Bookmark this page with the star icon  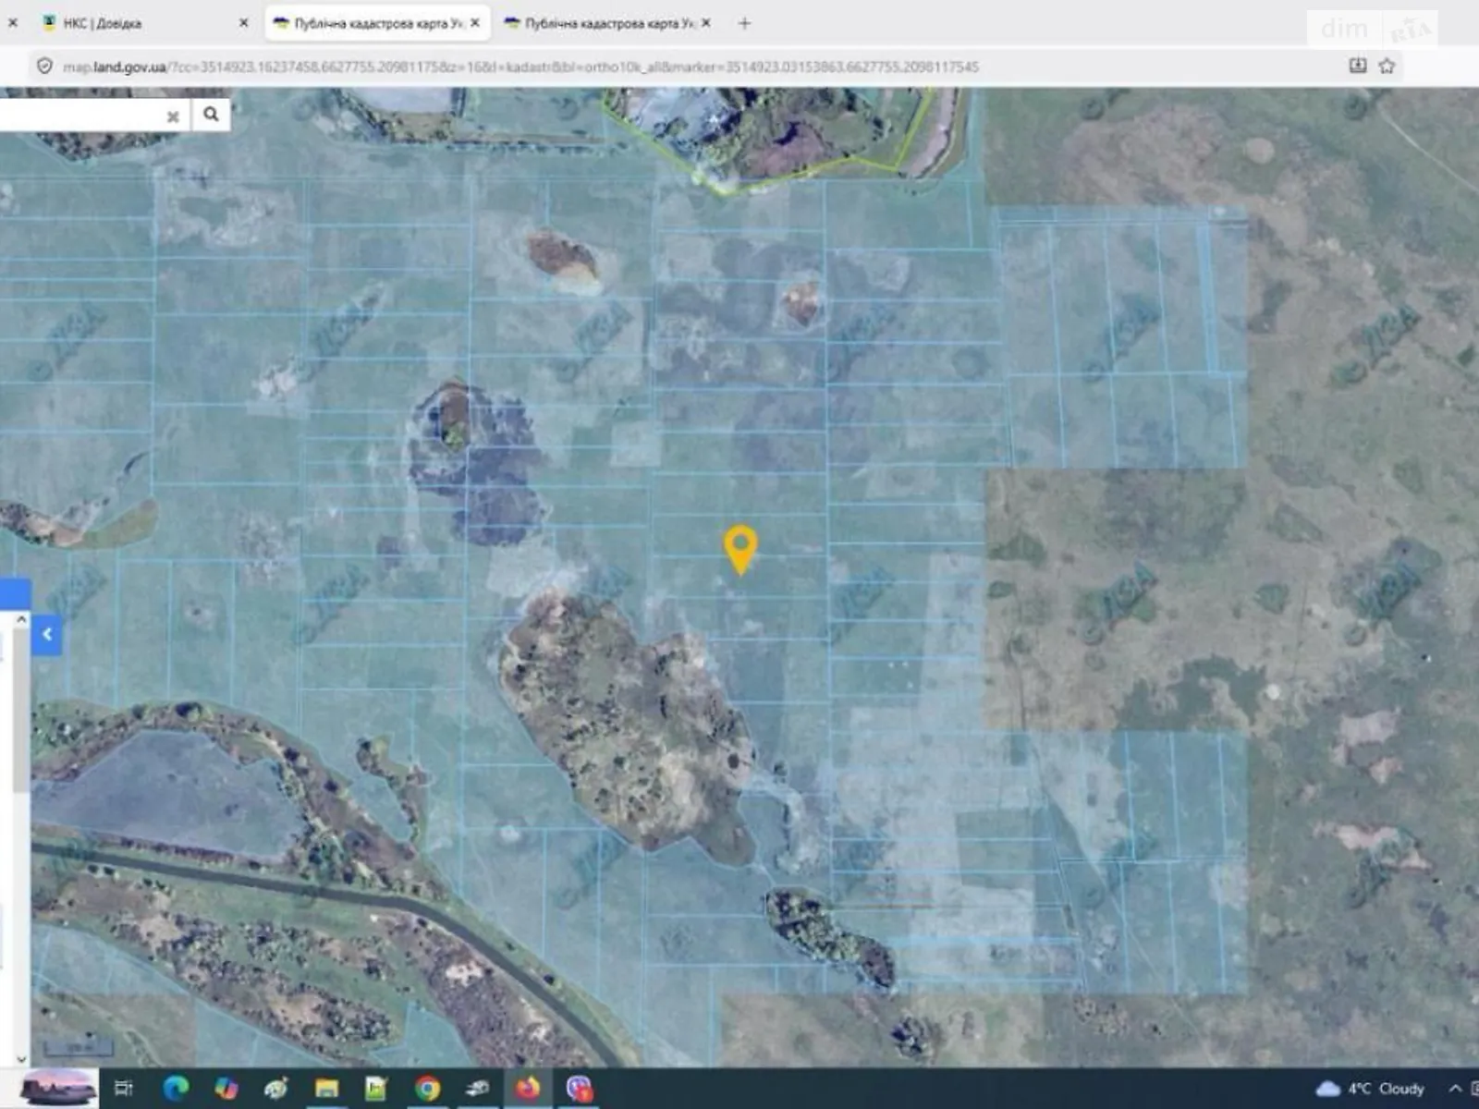click(1387, 66)
